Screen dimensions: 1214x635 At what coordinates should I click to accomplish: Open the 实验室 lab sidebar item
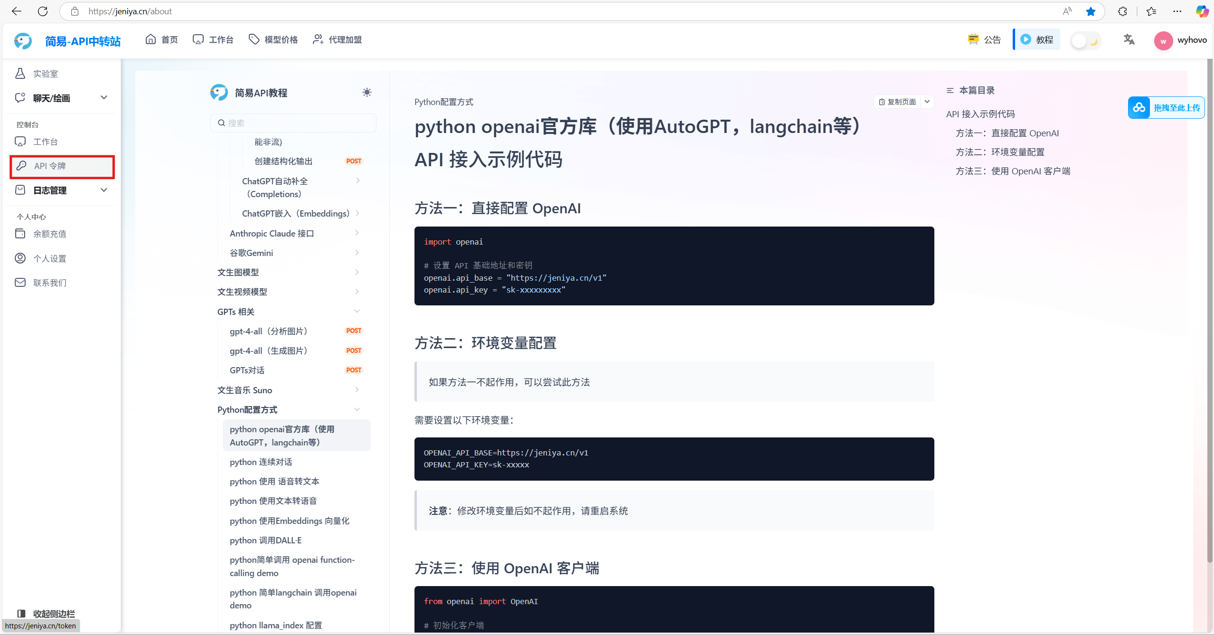46,74
